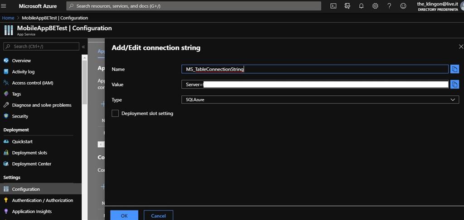Click the OK button
Viewport: 464px width, 220px height.
coord(124,215)
